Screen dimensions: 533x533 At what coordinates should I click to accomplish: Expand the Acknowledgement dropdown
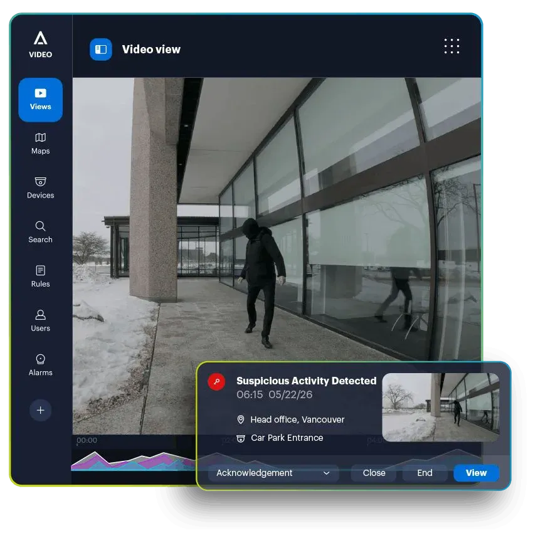(273, 473)
